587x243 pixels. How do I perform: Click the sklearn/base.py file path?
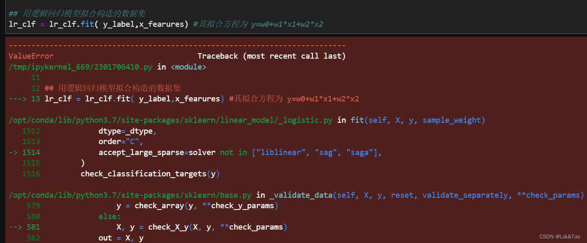point(130,195)
